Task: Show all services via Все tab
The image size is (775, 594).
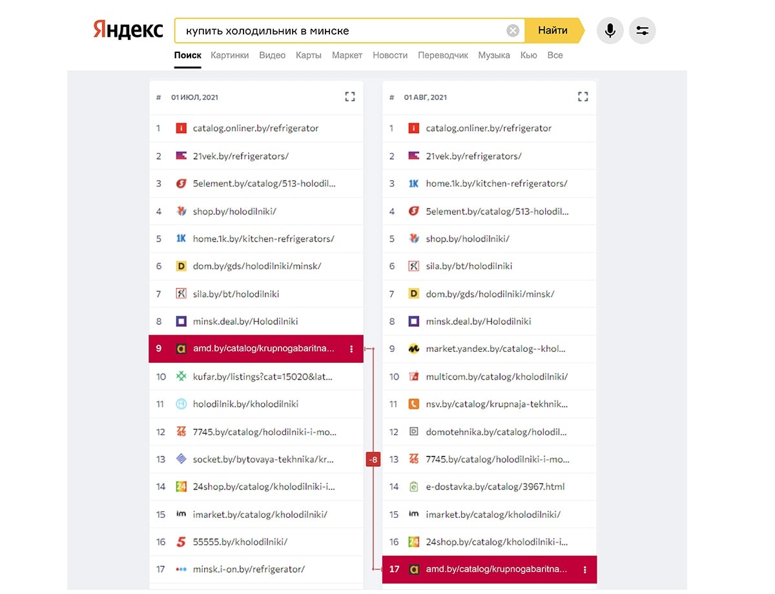Action: click(555, 56)
